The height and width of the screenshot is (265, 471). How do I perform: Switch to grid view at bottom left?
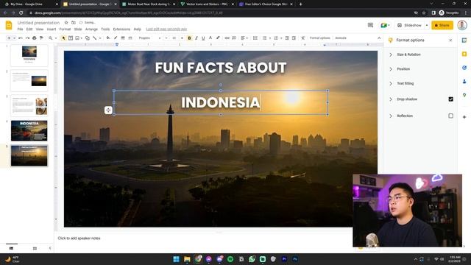pos(35,248)
